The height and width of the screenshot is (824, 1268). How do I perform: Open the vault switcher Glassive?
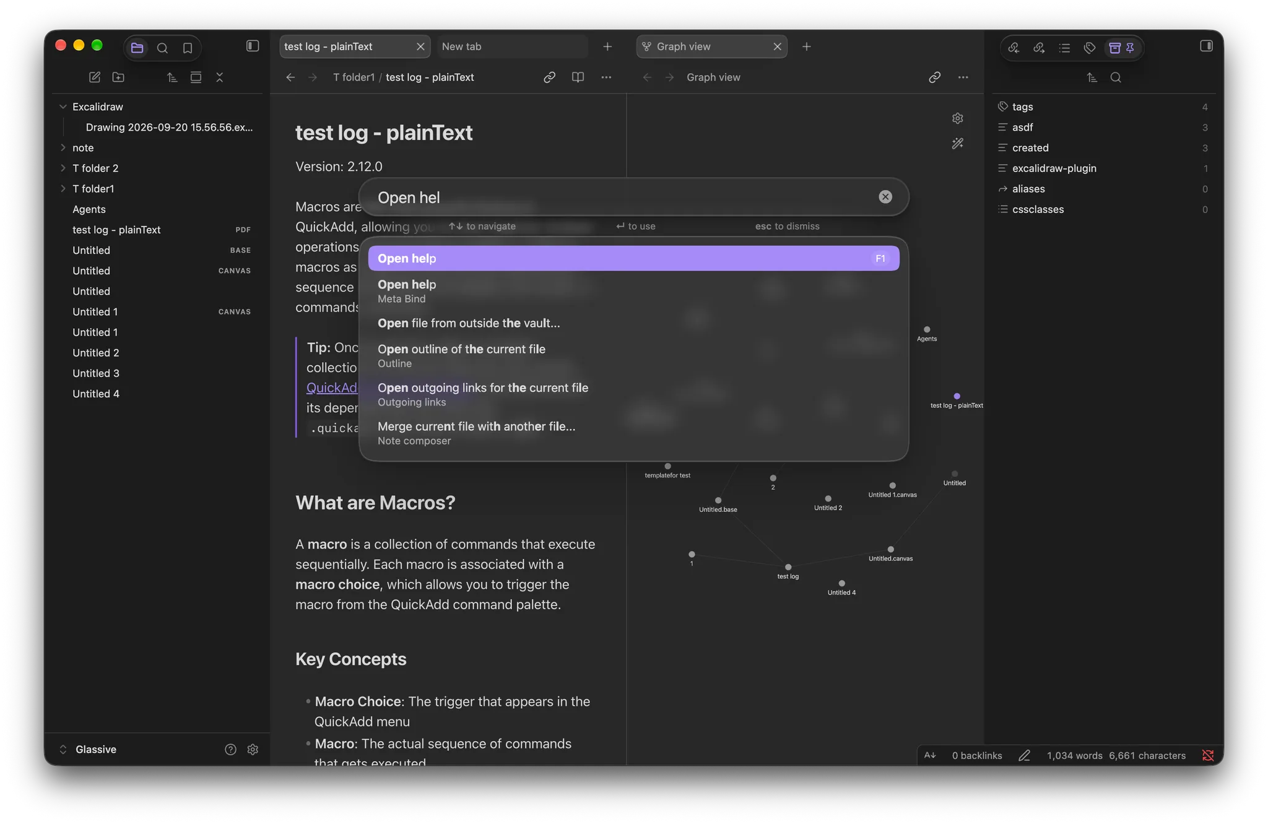[88, 749]
